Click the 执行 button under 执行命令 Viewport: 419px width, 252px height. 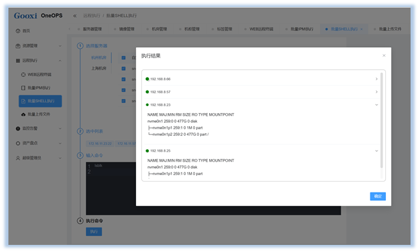(x=94, y=231)
